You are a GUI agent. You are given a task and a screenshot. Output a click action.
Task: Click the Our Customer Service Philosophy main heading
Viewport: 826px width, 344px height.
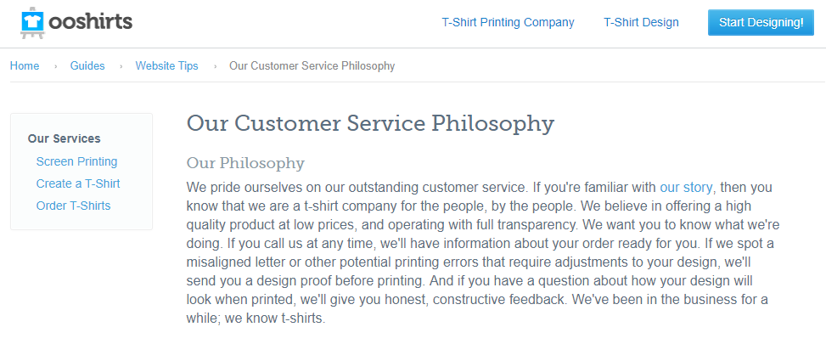[370, 124]
